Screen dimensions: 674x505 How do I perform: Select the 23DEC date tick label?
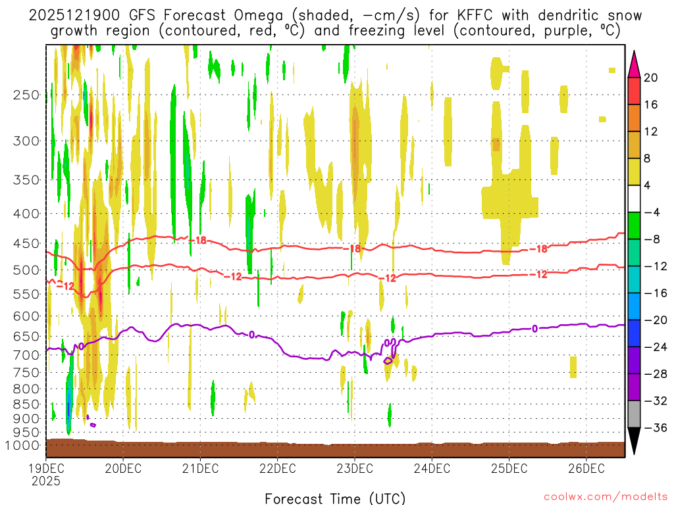(x=355, y=468)
